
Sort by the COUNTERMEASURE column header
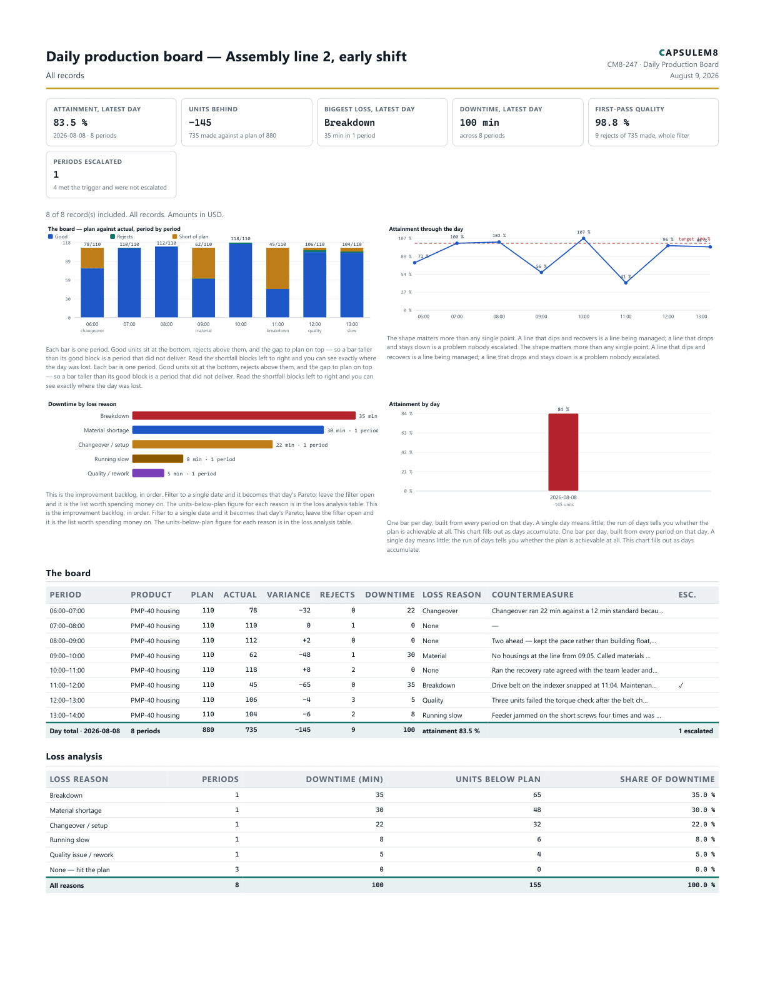(x=532, y=595)
